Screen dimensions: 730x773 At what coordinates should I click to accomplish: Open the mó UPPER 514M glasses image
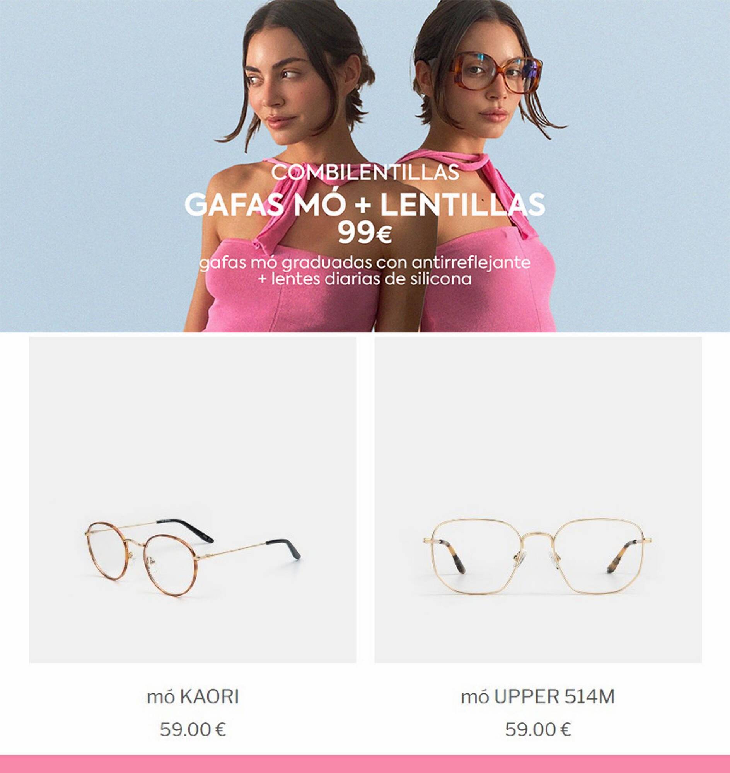[x=538, y=500]
